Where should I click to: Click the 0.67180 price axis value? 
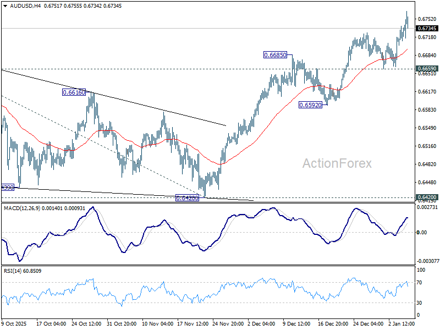tap(427, 37)
